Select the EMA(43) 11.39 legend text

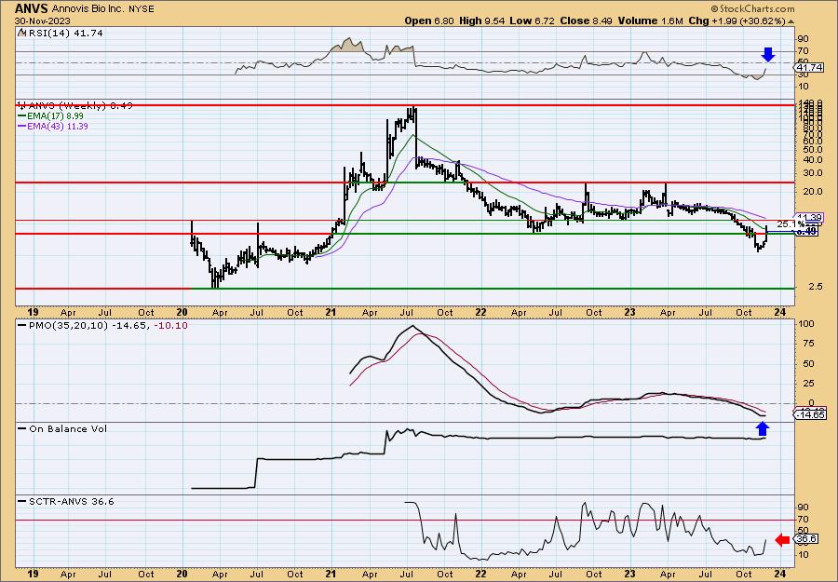point(57,127)
